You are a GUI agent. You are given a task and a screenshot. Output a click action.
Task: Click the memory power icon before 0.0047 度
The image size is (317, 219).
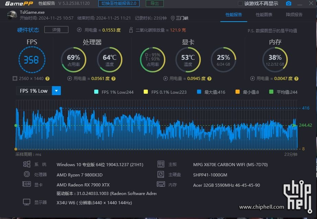[x=252, y=79]
